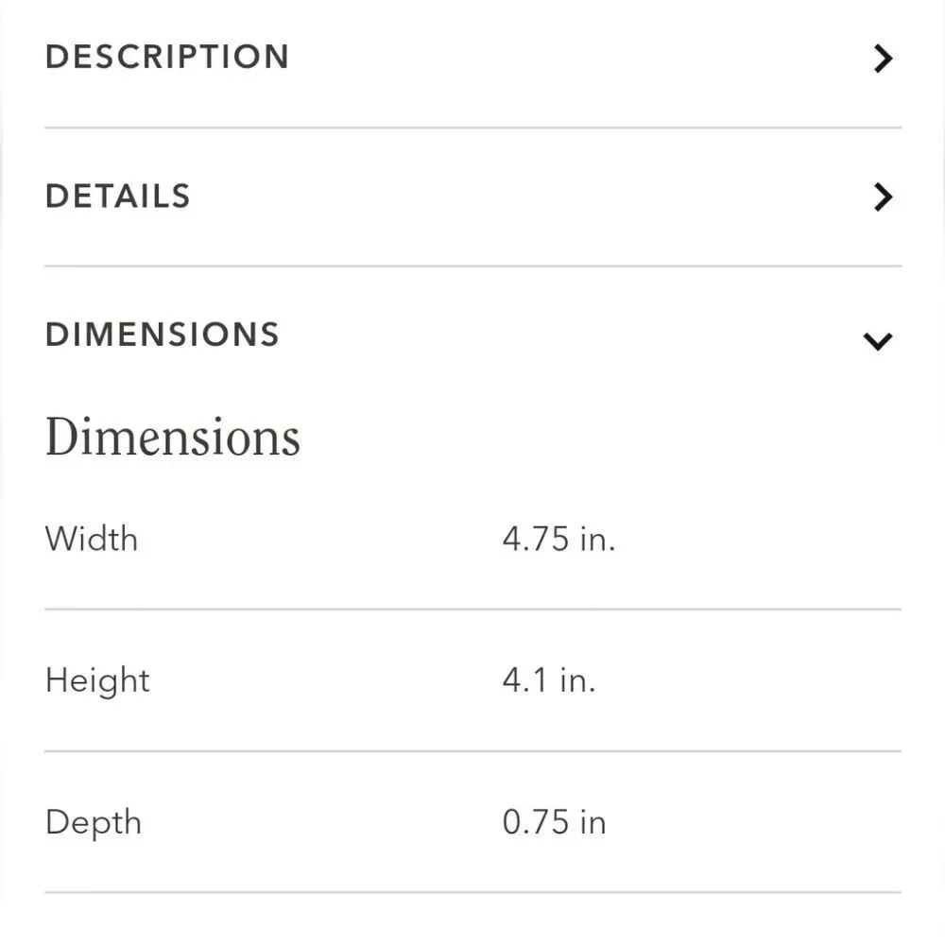Open the DETAILS accordion header text
Screen dimensions: 945x945
(x=118, y=197)
